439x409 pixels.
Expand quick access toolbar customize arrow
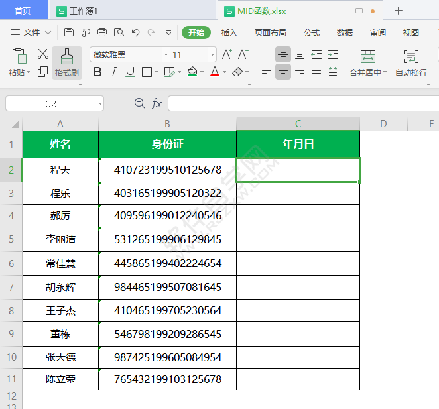(168, 33)
